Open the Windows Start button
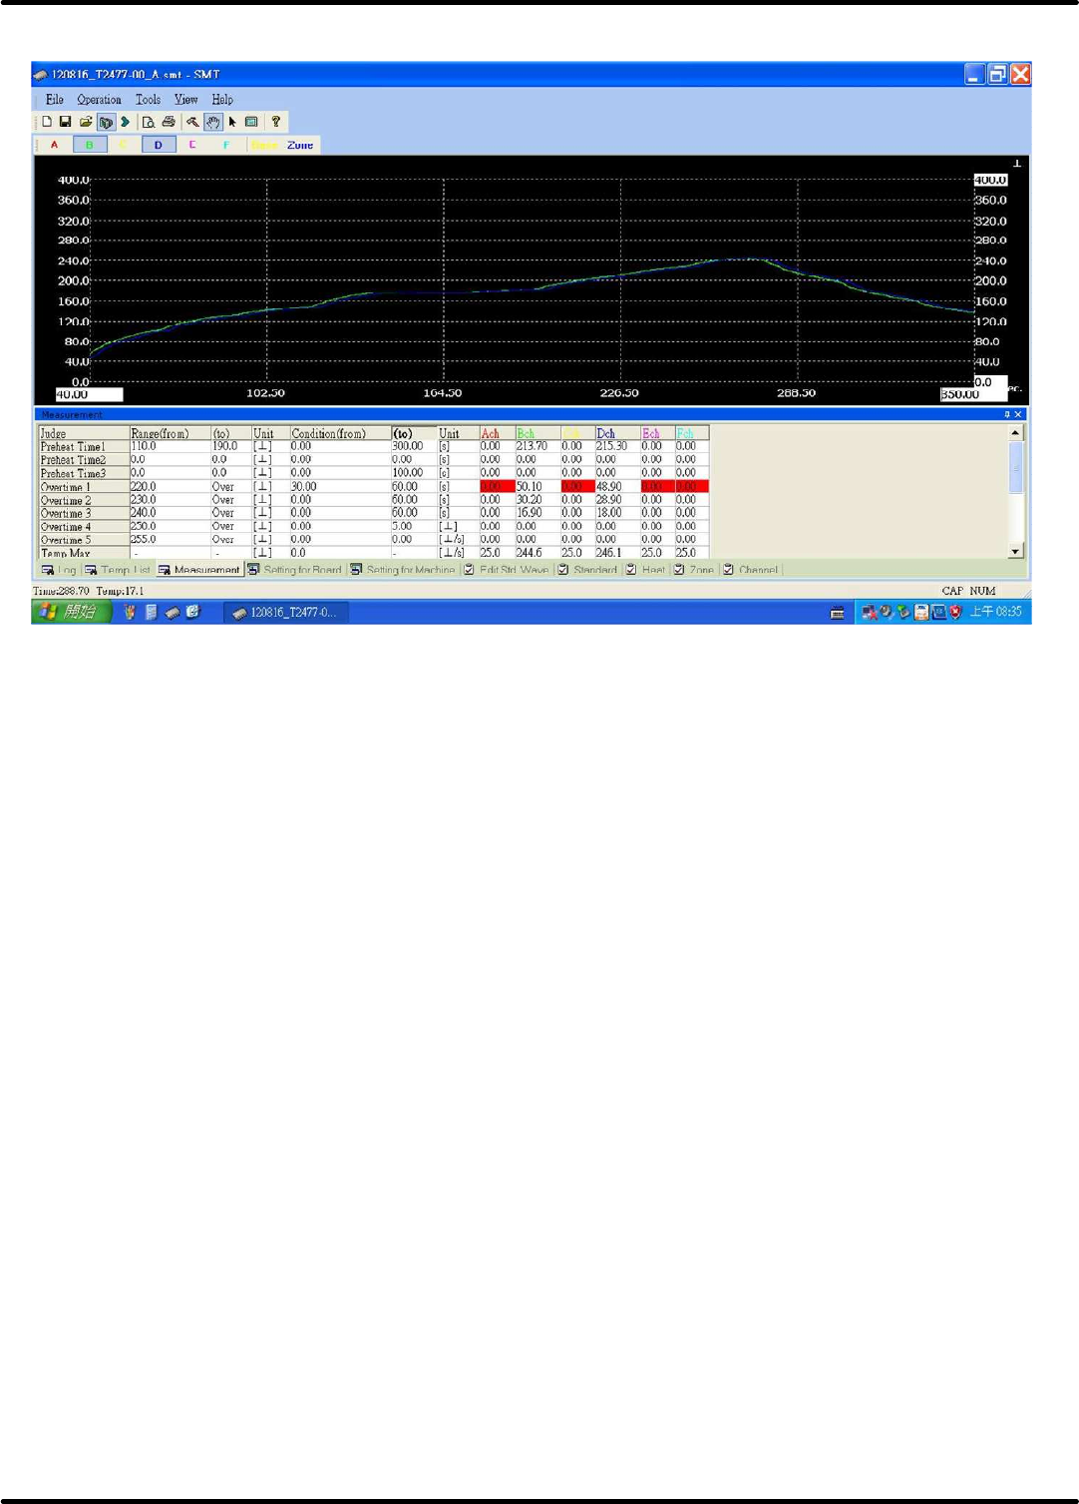The width and height of the screenshot is (1079, 1504). [72, 612]
